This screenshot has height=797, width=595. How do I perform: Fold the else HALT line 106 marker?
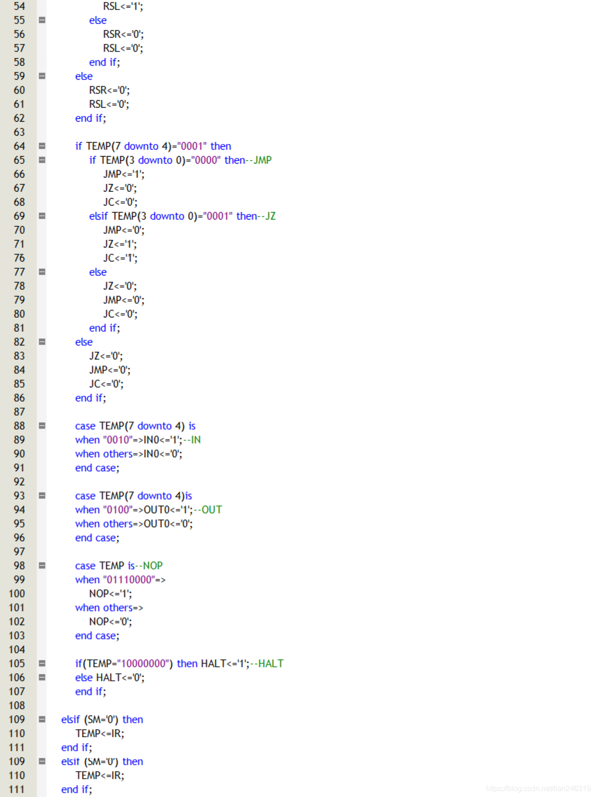coord(42,677)
